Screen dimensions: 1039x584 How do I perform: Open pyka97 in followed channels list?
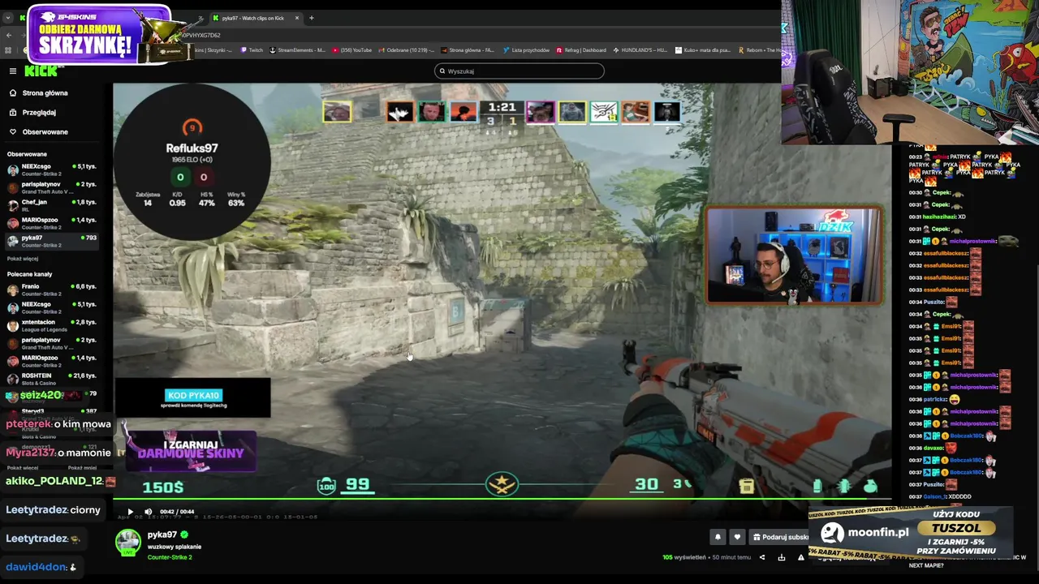[53, 241]
